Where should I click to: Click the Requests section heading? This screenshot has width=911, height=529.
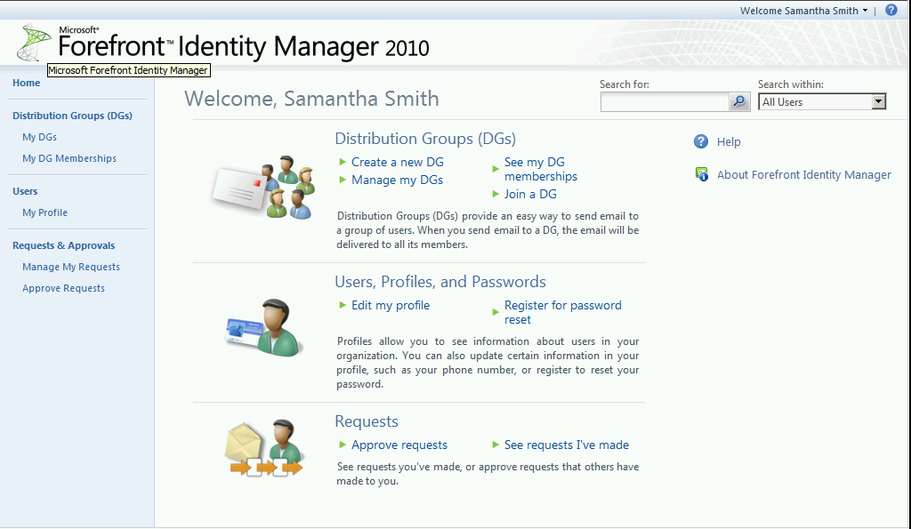[x=367, y=421]
